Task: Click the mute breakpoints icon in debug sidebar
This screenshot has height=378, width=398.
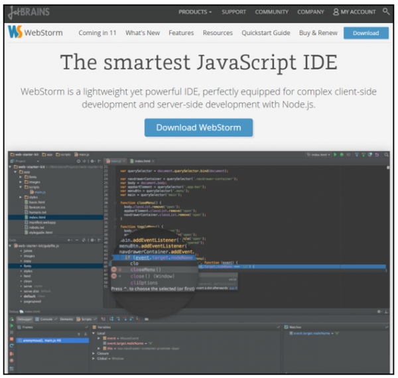Action: click(x=11, y=361)
